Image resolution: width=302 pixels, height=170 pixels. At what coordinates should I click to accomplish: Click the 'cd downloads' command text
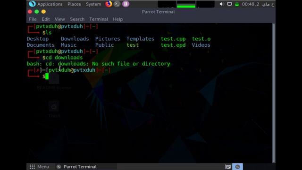[x=64, y=58]
